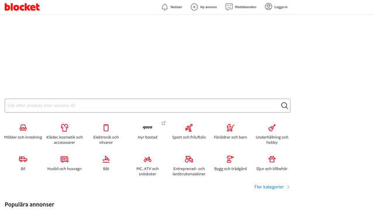The image size is (374, 210).
Task: Open Notiser bell icon
Action: tap(165, 7)
